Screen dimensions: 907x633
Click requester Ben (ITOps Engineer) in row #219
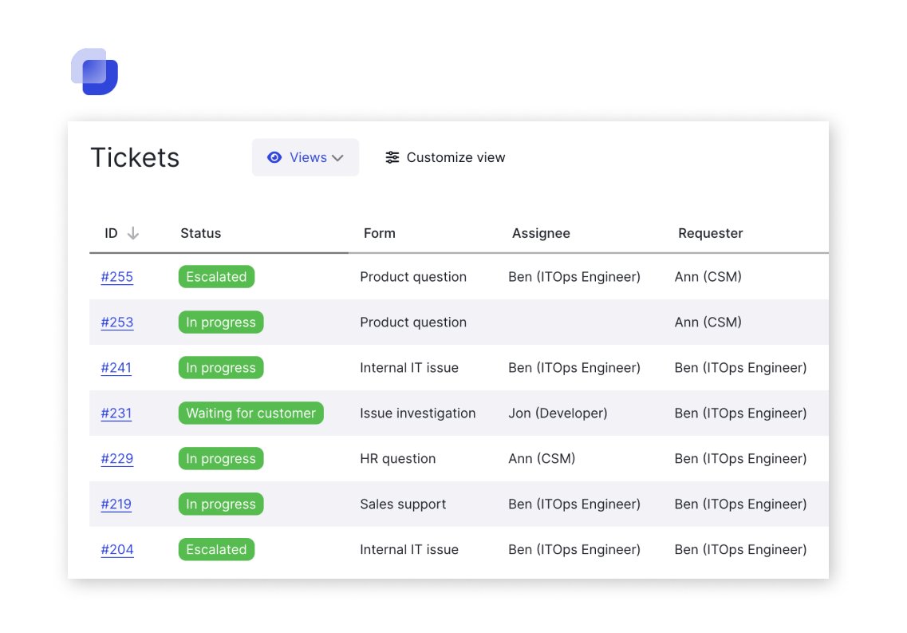click(x=740, y=504)
